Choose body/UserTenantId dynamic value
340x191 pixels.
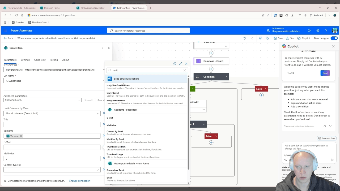point(146,102)
